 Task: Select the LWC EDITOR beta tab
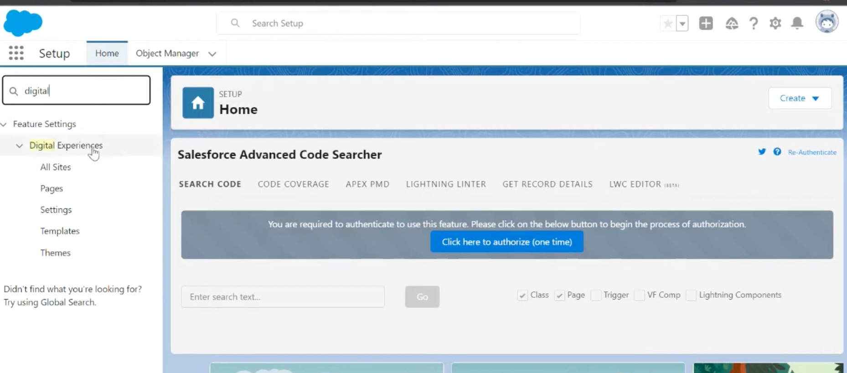(x=644, y=184)
